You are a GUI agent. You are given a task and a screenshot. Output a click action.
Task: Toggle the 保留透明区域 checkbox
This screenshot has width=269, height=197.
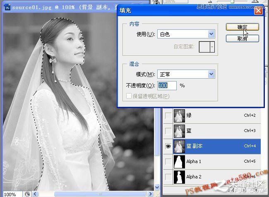pos(129,96)
